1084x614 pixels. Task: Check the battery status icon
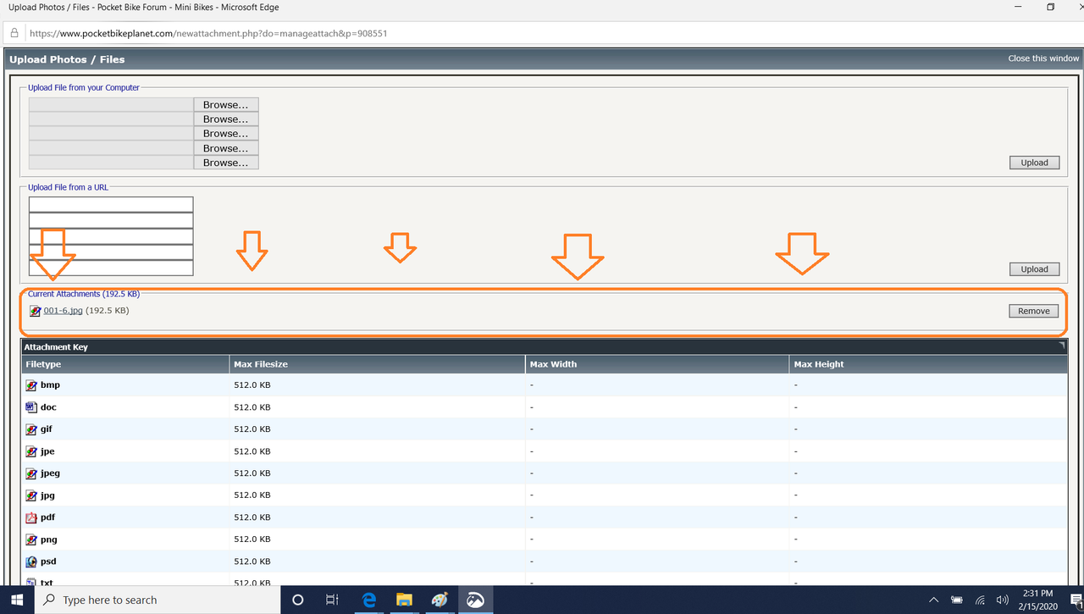point(957,600)
